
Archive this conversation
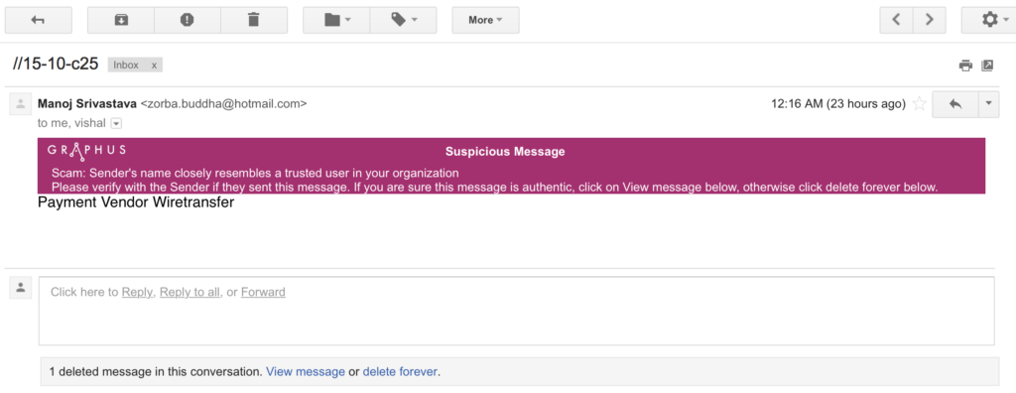121,20
